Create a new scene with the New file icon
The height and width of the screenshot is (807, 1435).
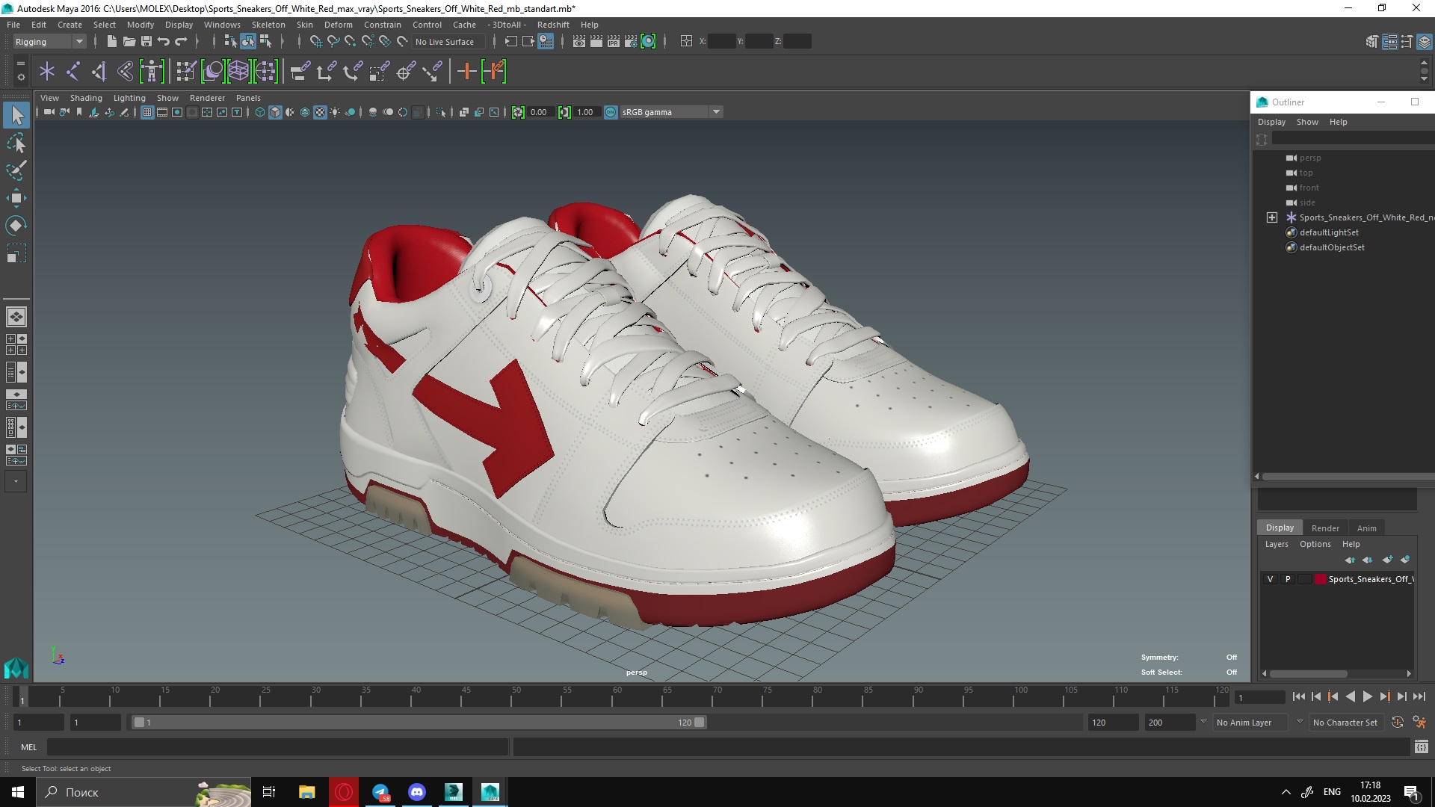[x=111, y=42]
